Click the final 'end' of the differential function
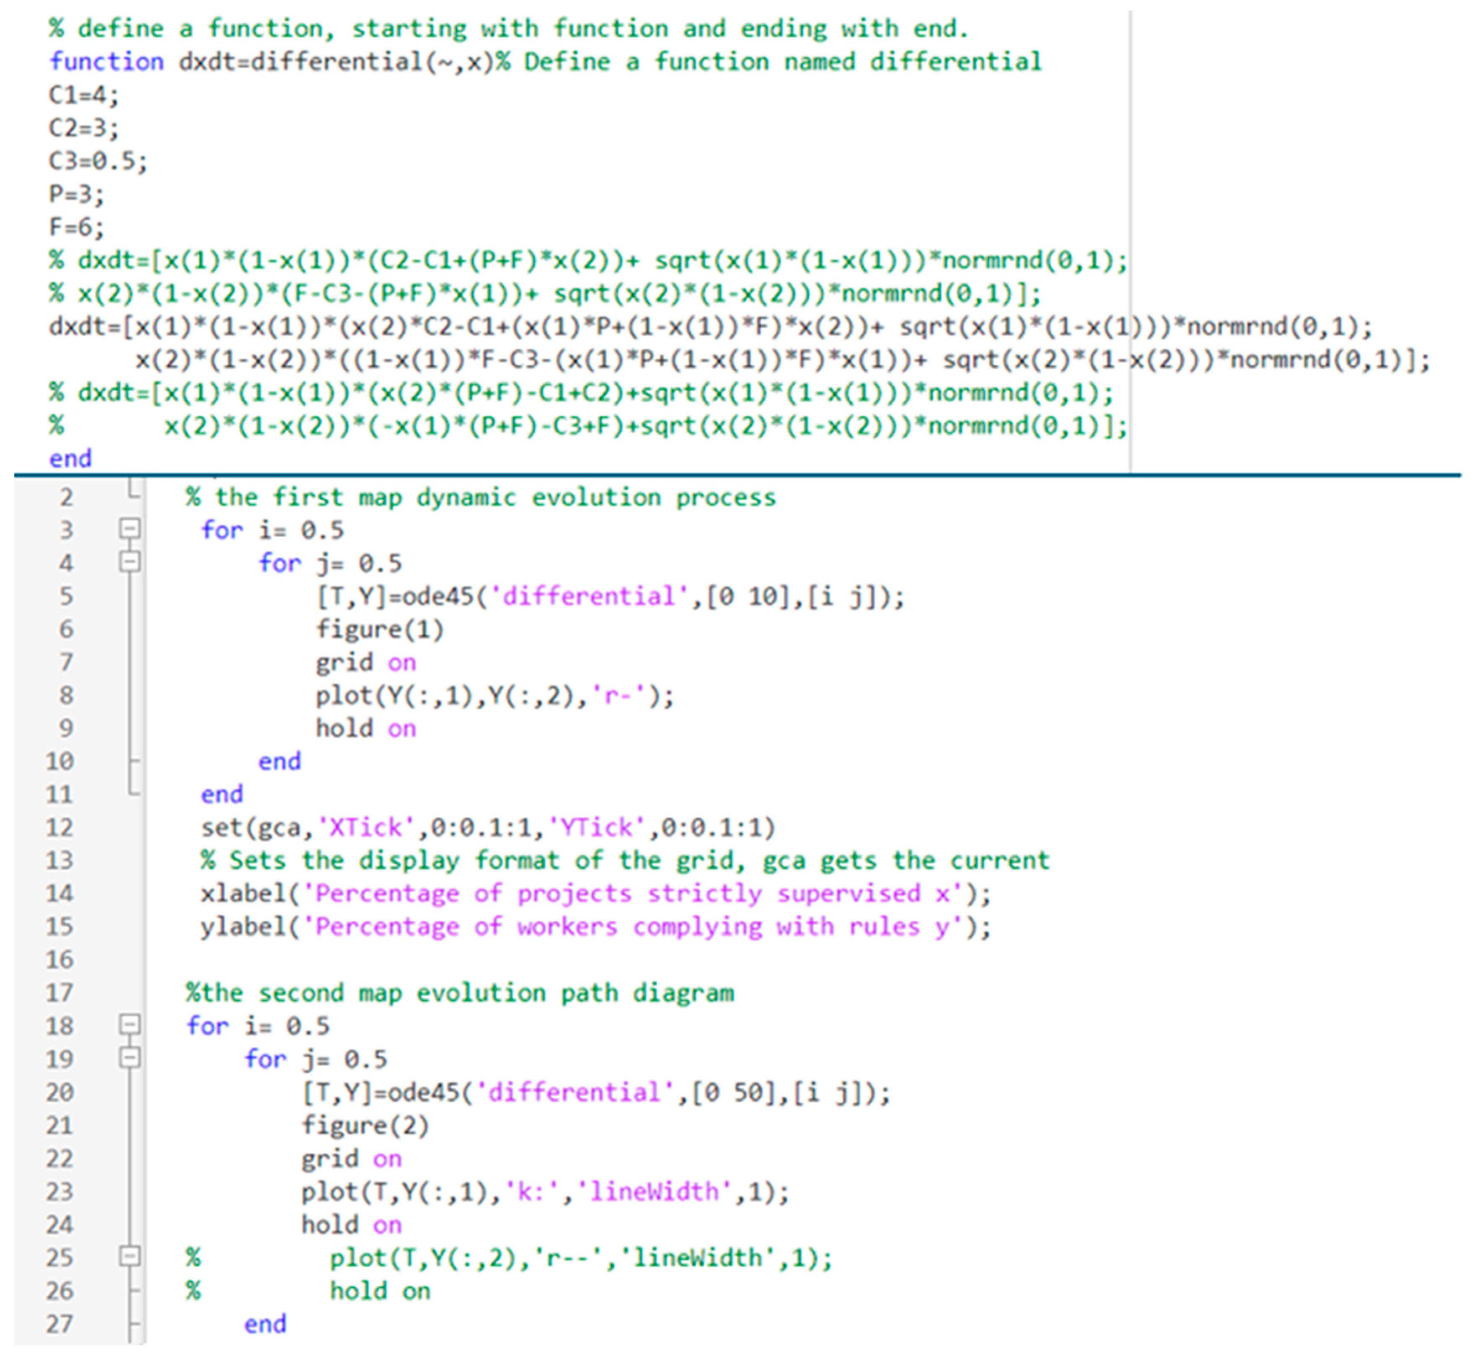Screen dimensions: 1475x1359 click(x=70, y=458)
